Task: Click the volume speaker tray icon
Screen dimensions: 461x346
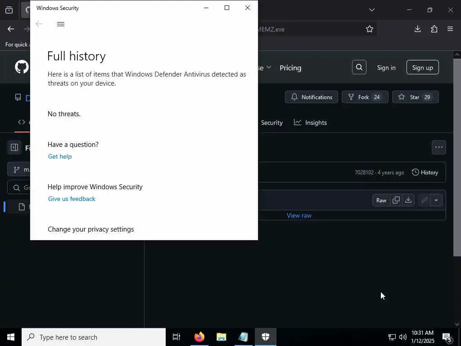Action: pyautogui.click(x=402, y=337)
